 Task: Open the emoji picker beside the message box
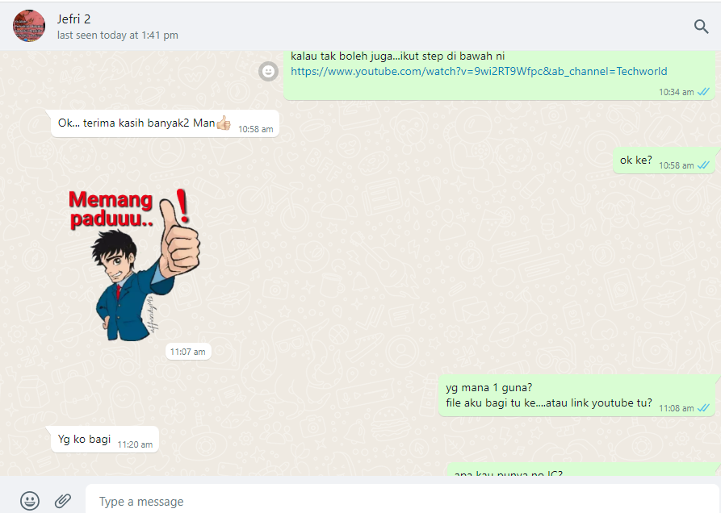pyautogui.click(x=30, y=501)
